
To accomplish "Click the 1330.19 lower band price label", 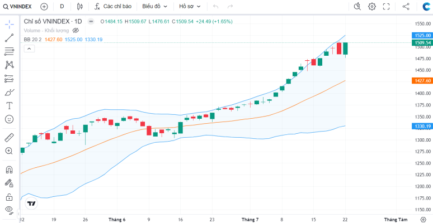I will point(422,126).
